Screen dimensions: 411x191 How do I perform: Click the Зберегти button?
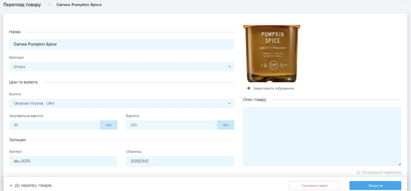[x=375, y=186]
